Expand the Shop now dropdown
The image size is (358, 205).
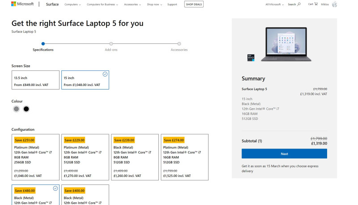point(154,4)
